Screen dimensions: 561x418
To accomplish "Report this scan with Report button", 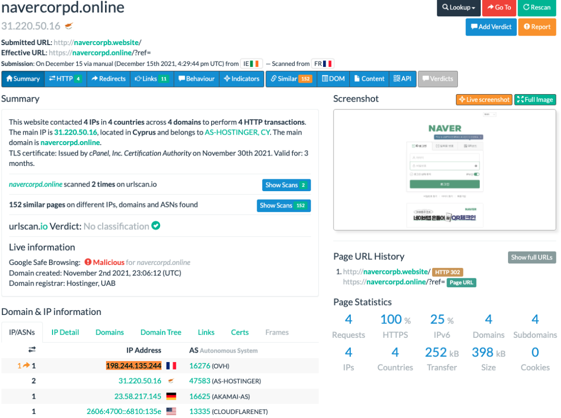I will [537, 27].
